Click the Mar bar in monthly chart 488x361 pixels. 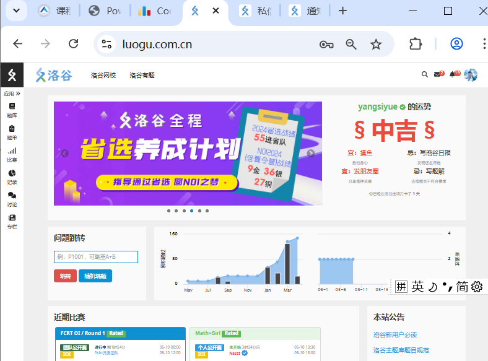287,264
